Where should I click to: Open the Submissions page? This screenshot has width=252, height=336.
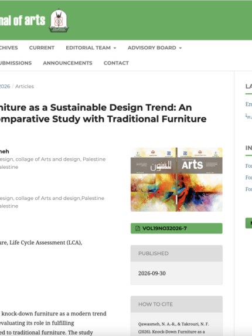click(x=16, y=63)
